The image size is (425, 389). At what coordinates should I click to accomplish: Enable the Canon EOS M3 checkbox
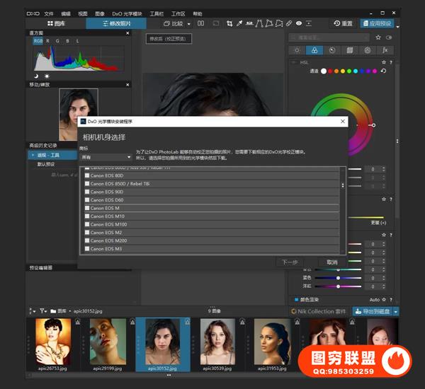(87, 249)
